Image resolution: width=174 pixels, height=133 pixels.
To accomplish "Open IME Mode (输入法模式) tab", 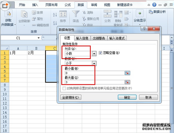I will [x=117, y=38].
